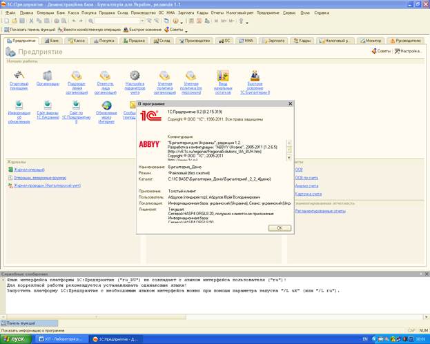Expand main toolbar options arrow
The image size is (430, 344).
click(x=247, y=23)
